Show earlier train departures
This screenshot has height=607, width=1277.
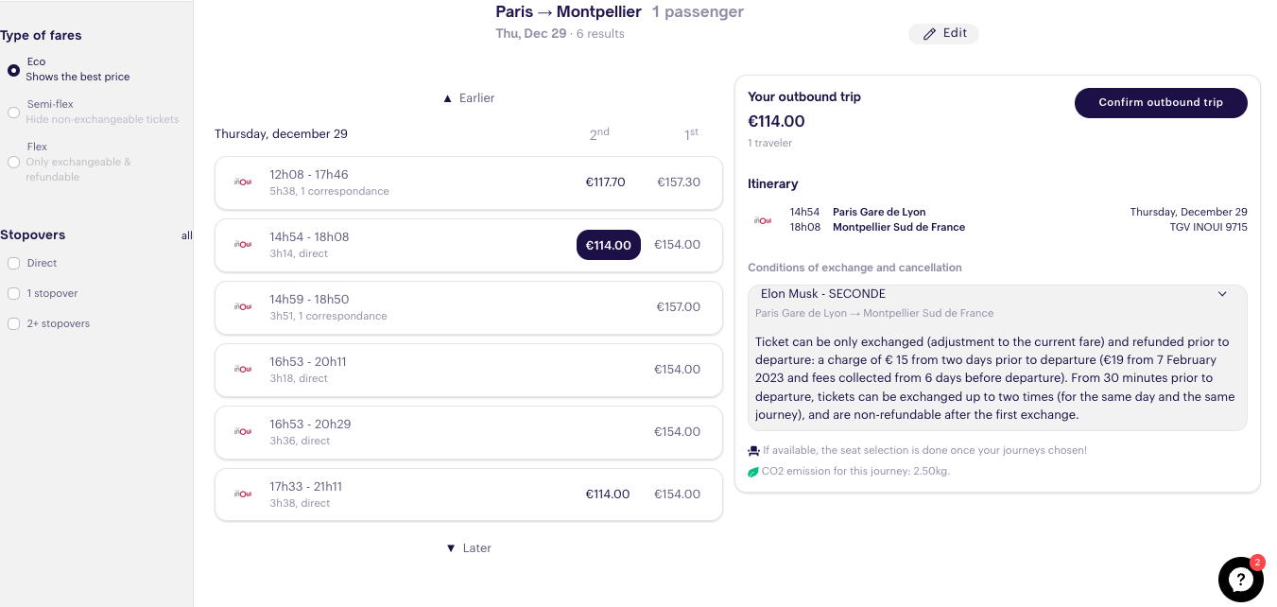[469, 98]
